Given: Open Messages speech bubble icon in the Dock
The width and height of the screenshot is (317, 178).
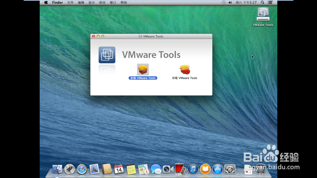Looking at the screenshot, I should tap(156, 169).
